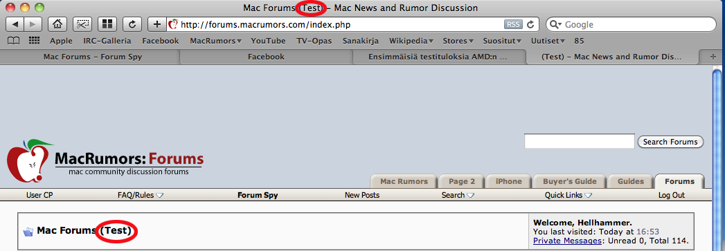Reload page with toolbar refresh icon
725x251 pixels.
pos(132,24)
